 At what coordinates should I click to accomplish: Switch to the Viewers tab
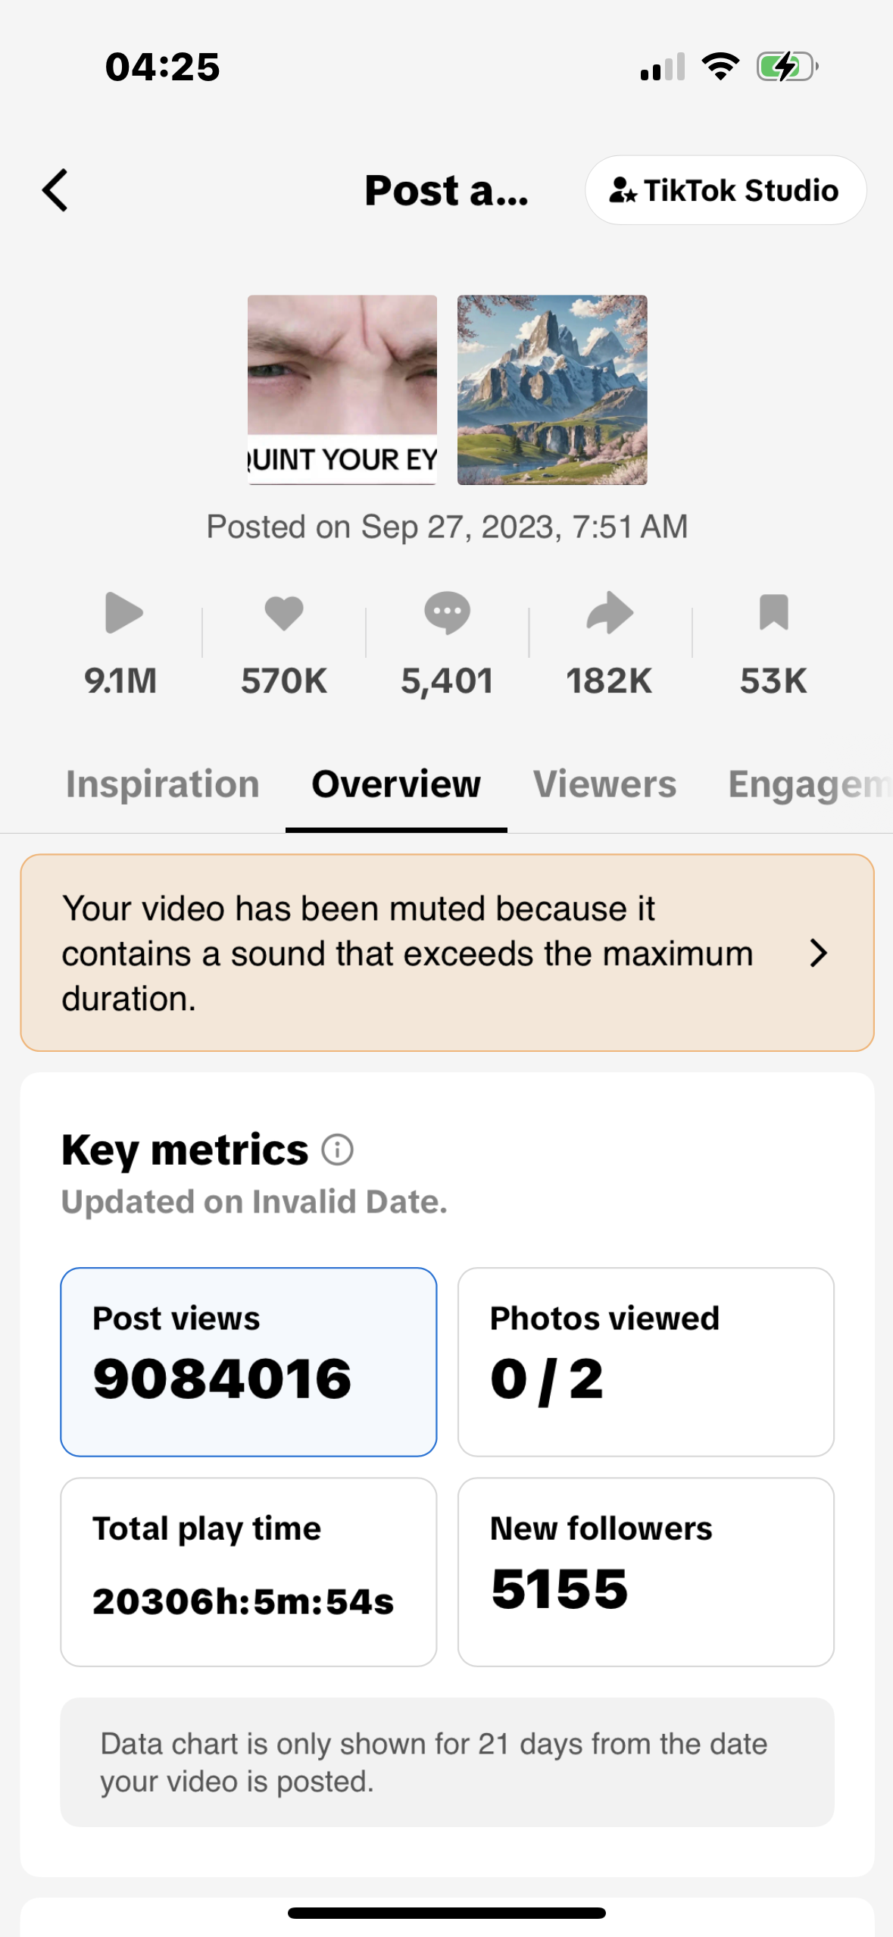[x=604, y=784]
